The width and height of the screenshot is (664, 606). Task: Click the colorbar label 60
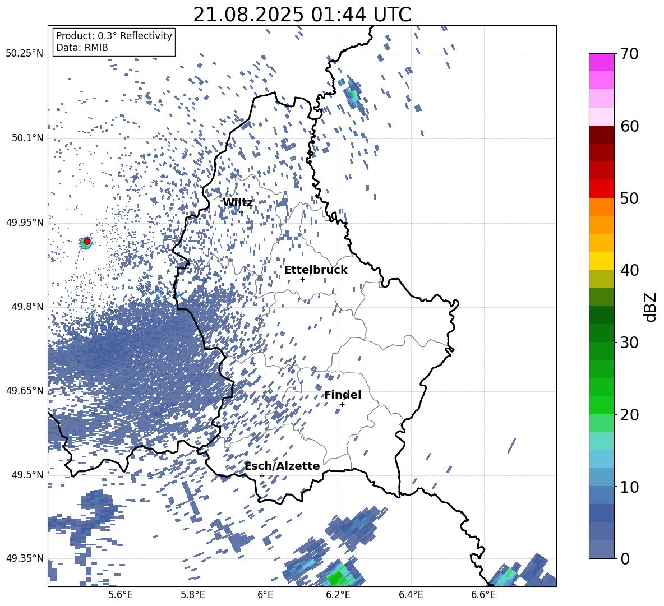629,126
